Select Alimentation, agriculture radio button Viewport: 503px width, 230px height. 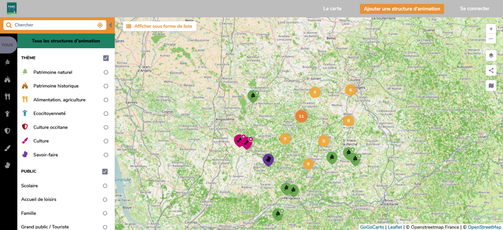(x=106, y=100)
